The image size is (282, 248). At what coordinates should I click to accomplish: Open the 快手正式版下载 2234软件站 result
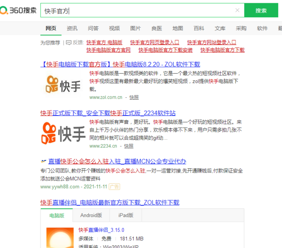click(x=108, y=113)
